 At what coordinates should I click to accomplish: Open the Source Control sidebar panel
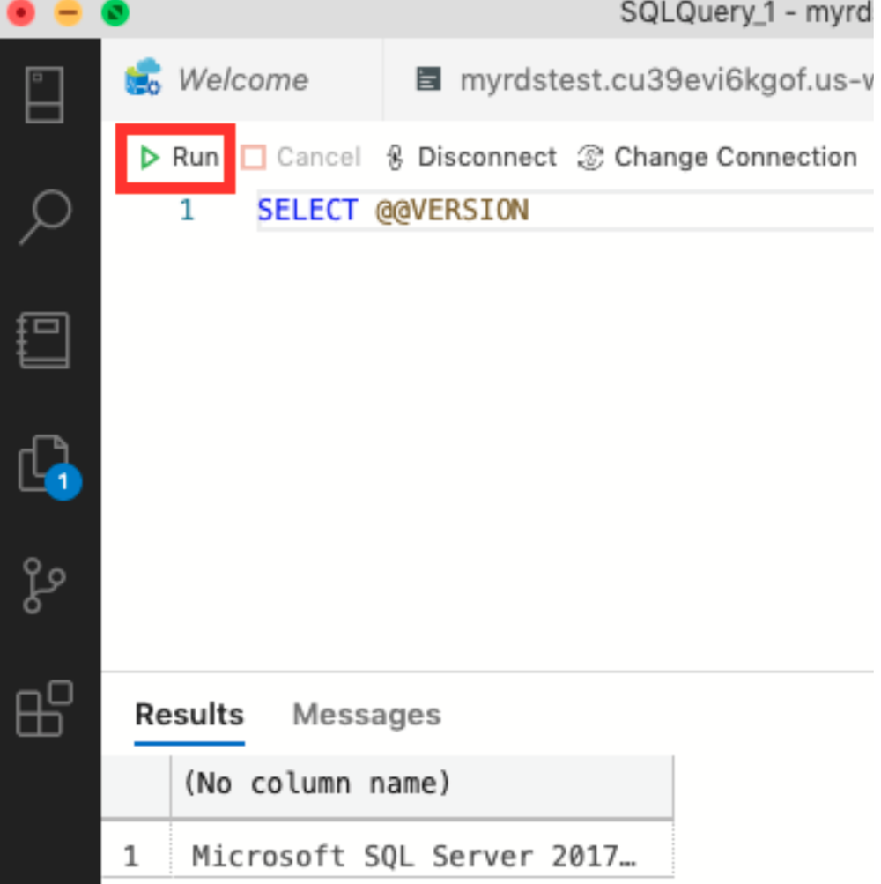[48, 586]
